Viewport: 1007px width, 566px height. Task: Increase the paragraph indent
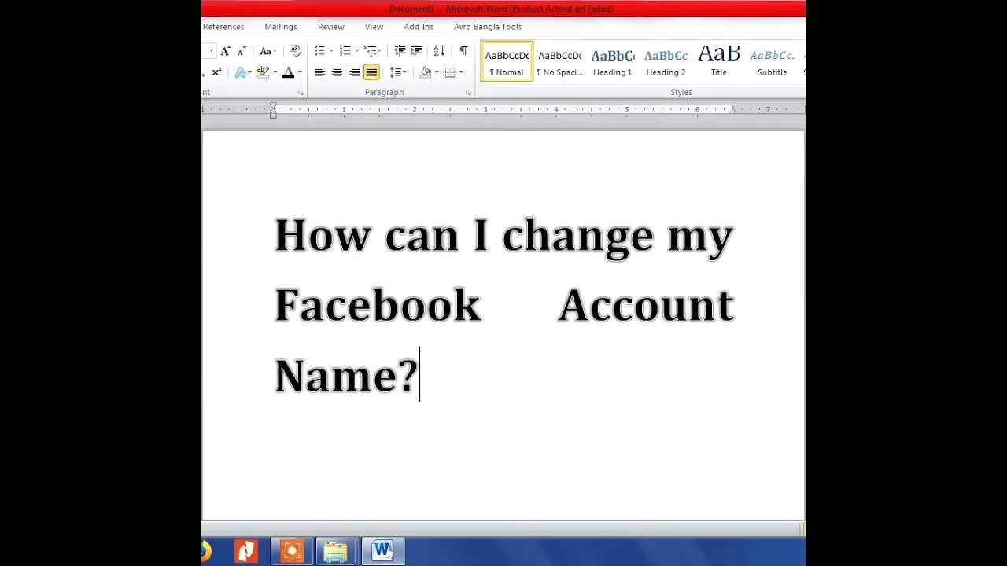416,51
